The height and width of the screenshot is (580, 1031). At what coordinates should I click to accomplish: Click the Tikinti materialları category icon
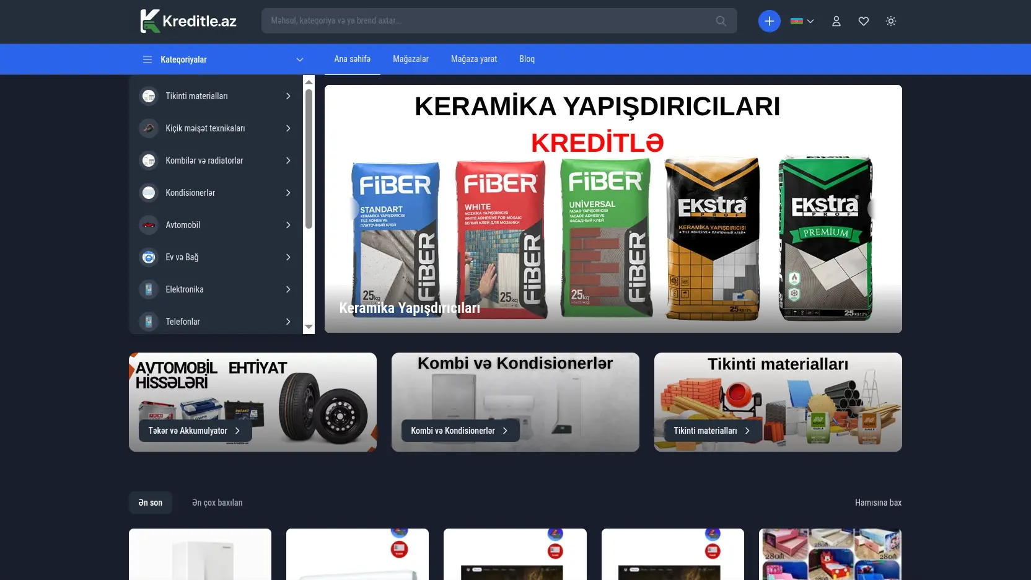click(x=149, y=96)
